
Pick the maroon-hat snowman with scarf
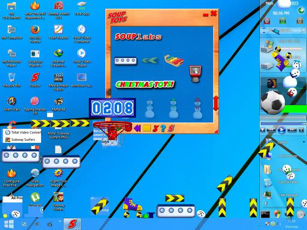tap(197, 108)
